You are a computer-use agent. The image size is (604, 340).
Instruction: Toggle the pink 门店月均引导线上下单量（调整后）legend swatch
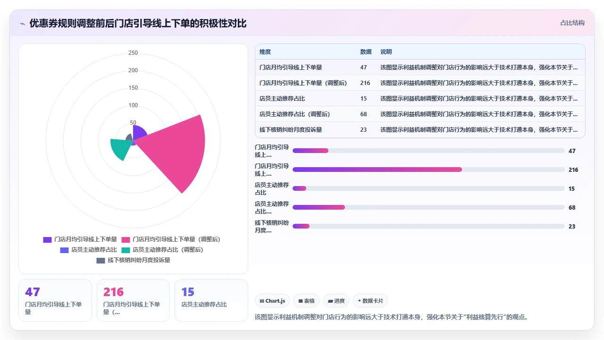click(126, 239)
